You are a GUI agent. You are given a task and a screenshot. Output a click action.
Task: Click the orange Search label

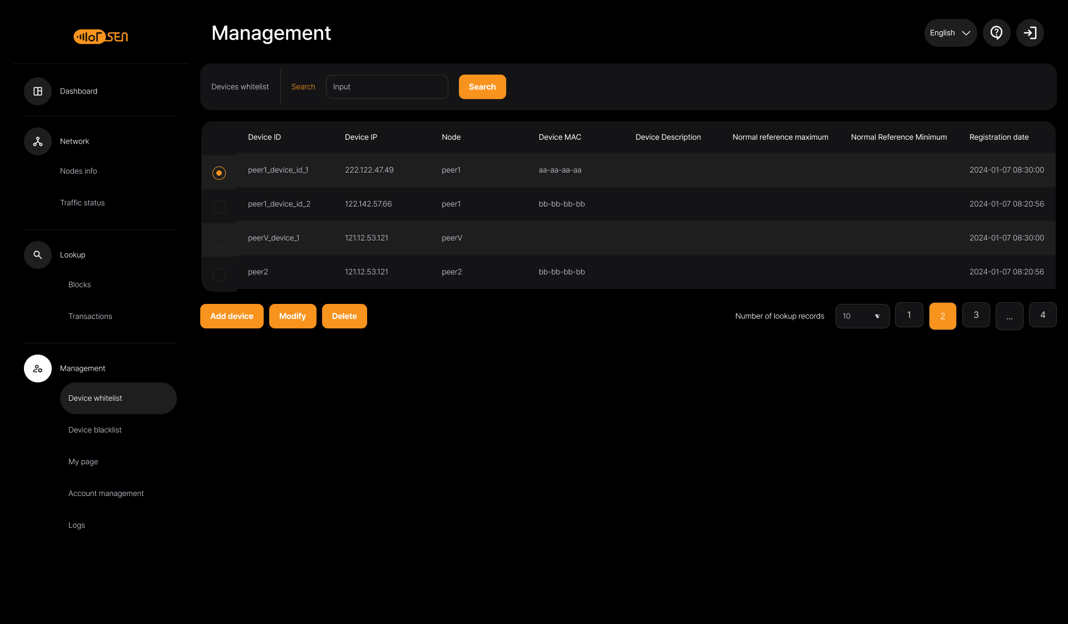coord(303,87)
